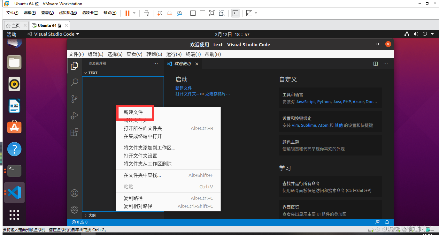Open 查找并运行所有命令 learn card
The image size is (439, 235).
point(331,187)
